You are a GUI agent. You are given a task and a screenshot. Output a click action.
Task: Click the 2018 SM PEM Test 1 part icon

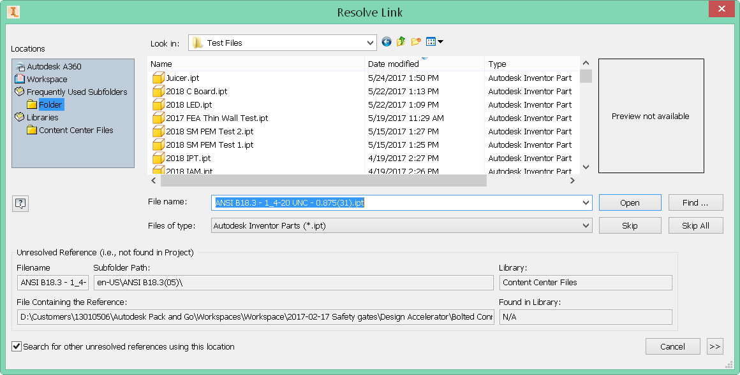158,145
